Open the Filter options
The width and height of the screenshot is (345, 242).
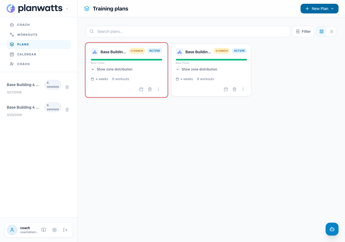(303, 31)
